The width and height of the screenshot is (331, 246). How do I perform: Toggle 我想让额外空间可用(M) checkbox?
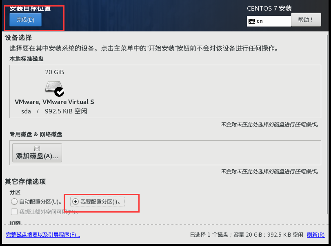[14, 212]
